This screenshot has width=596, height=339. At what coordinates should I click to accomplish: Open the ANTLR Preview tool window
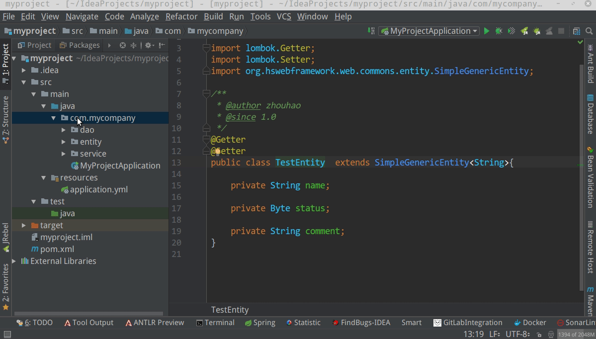pos(155,323)
